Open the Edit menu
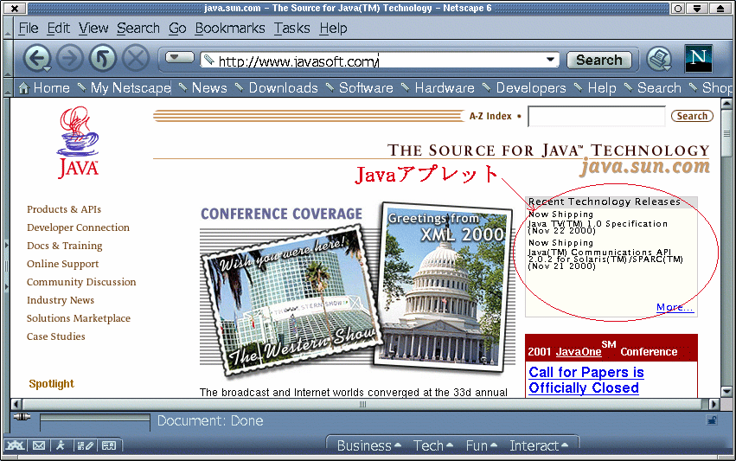This screenshot has height=461, width=736. click(58, 29)
